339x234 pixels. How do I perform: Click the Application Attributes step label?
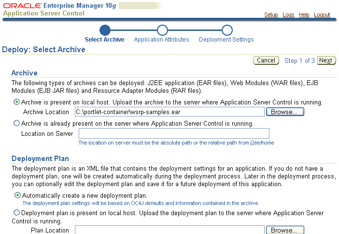point(161,39)
